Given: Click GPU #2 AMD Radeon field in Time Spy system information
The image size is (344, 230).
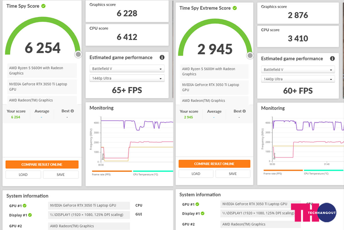Looking at the screenshot, I should point(89,226).
